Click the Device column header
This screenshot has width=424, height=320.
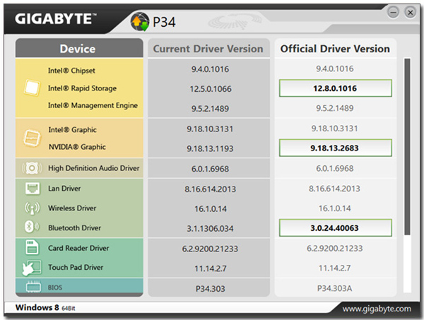click(x=79, y=49)
